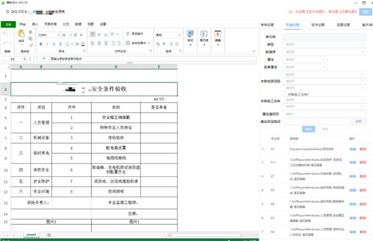Switch to the 页面布局 ribbon tab

[50, 24]
